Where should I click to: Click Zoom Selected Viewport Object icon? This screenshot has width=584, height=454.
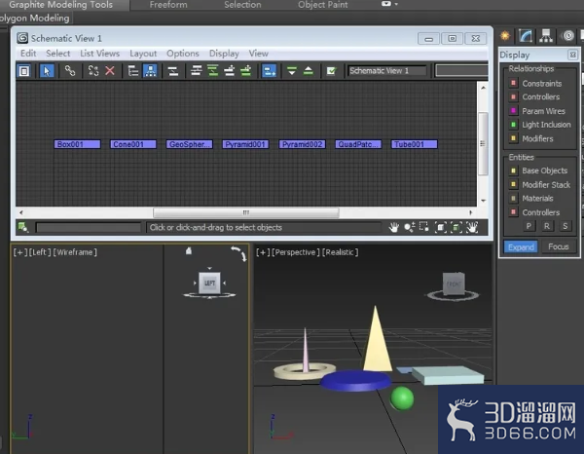coord(23,227)
